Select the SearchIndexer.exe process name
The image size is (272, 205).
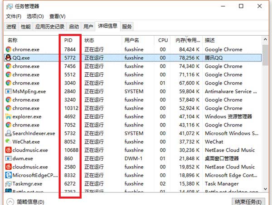click(x=34, y=133)
